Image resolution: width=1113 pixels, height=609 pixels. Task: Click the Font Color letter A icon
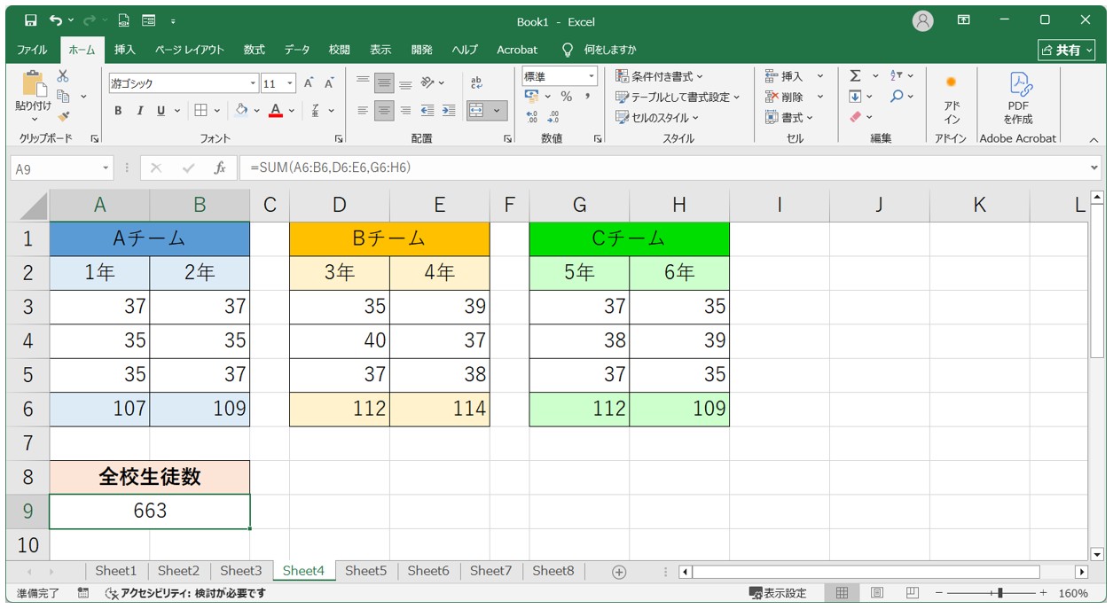[276, 111]
